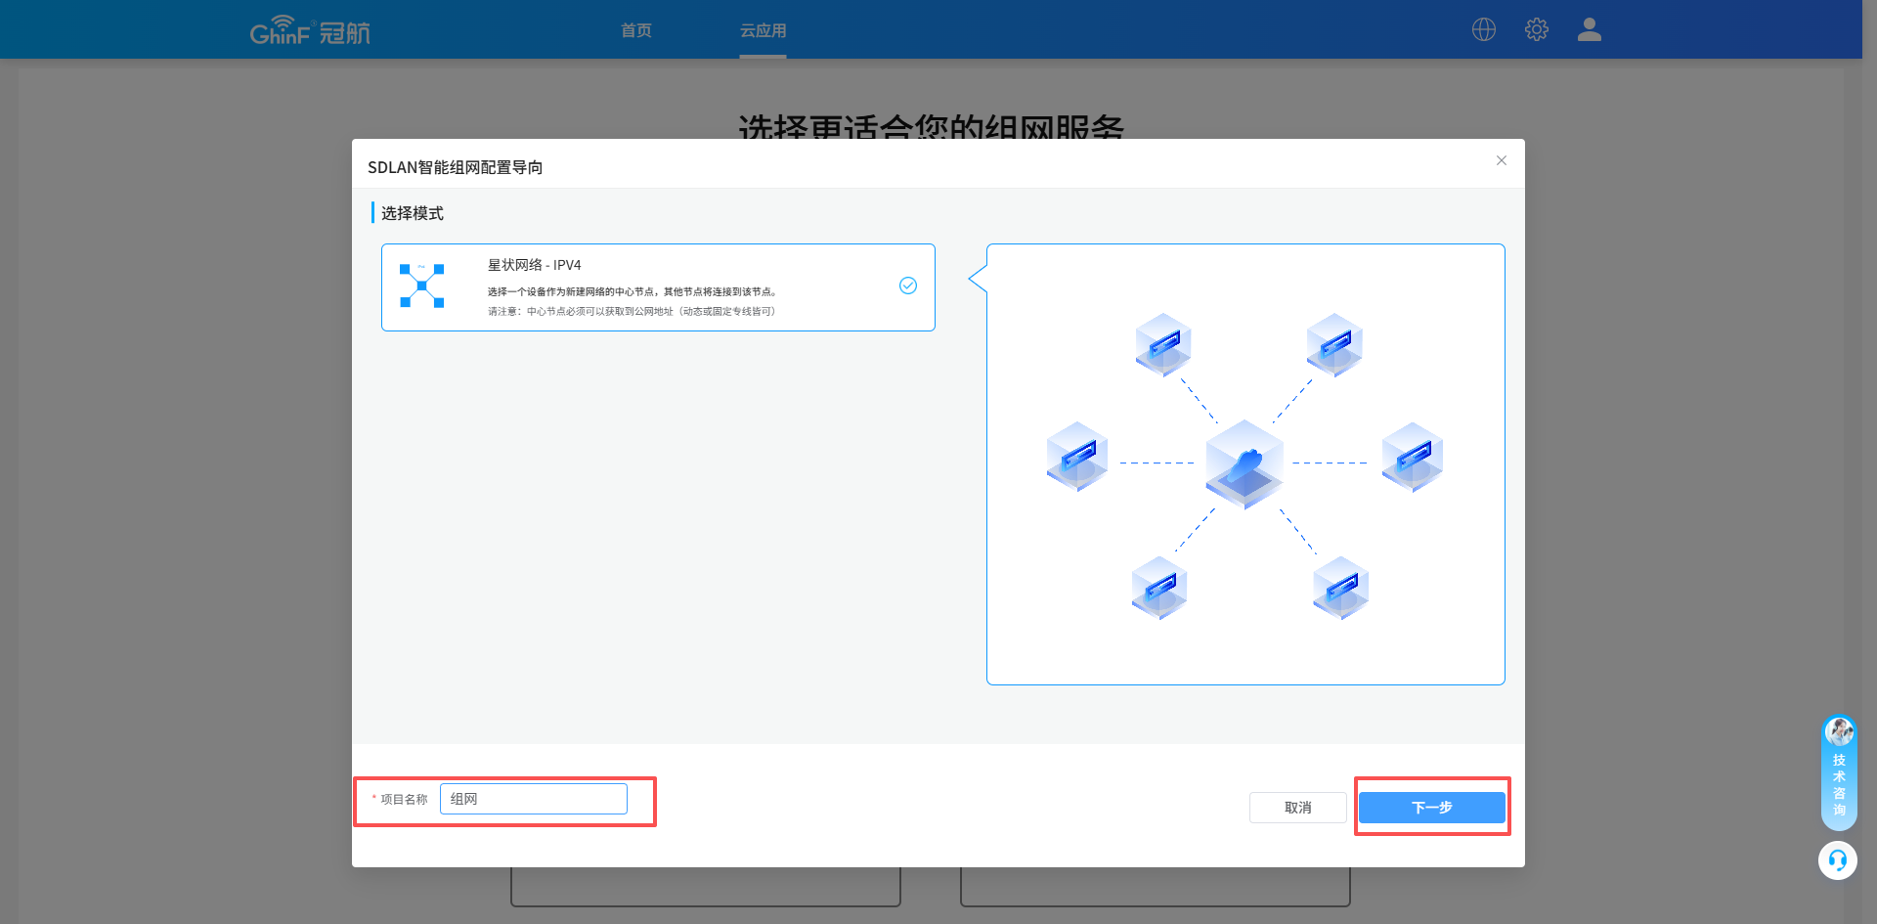The width and height of the screenshot is (1877, 924).
Task: Click the star network topology icon
Action: pyautogui.click(x=421, y=286)
